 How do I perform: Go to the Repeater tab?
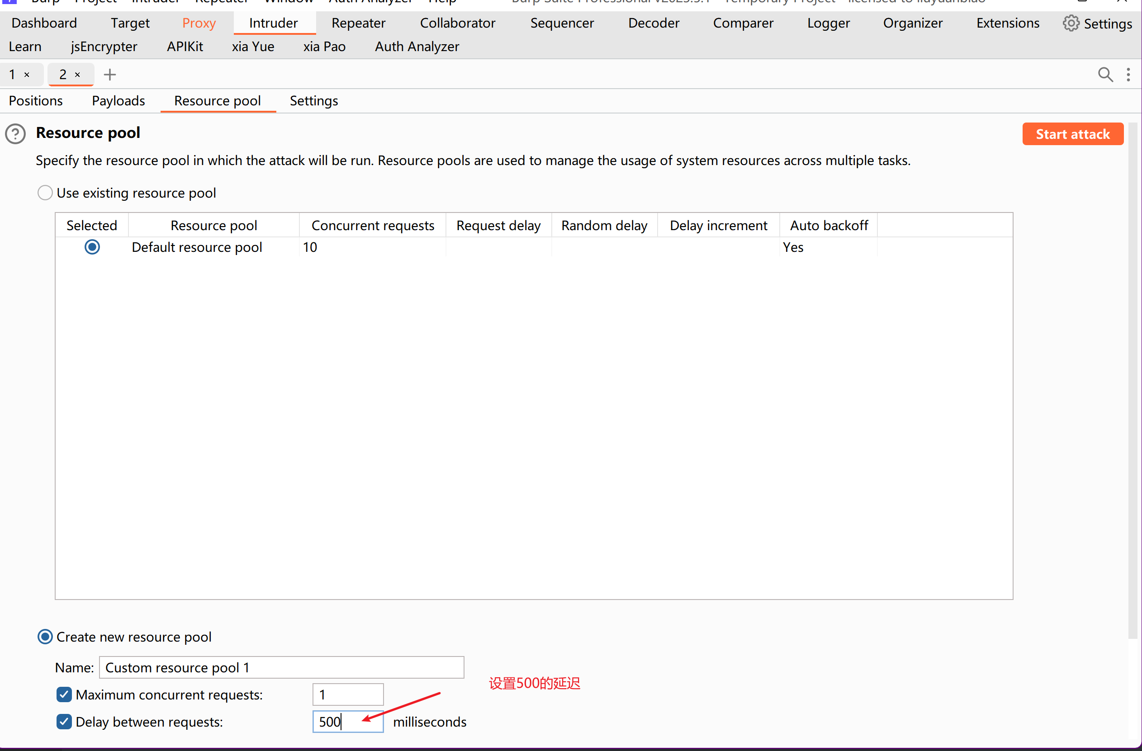(358, 23)
